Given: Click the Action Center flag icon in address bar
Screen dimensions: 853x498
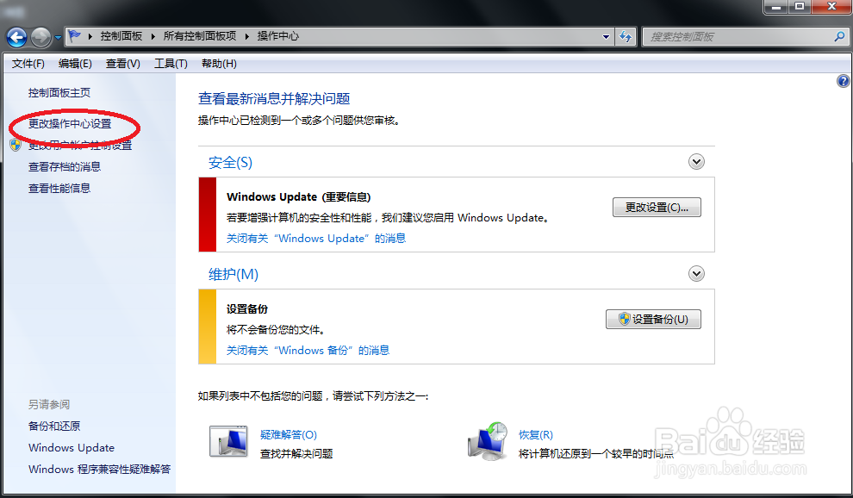Looking at the screenshot, I should (74, 36).
